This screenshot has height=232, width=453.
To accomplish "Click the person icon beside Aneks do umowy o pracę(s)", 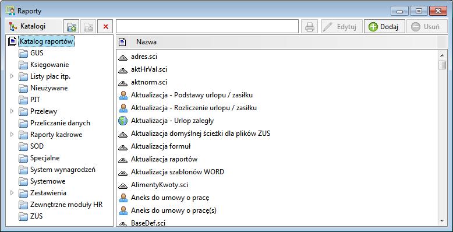I will [x=123, y=210].
